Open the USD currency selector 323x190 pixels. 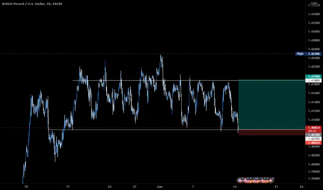[314, 3]
